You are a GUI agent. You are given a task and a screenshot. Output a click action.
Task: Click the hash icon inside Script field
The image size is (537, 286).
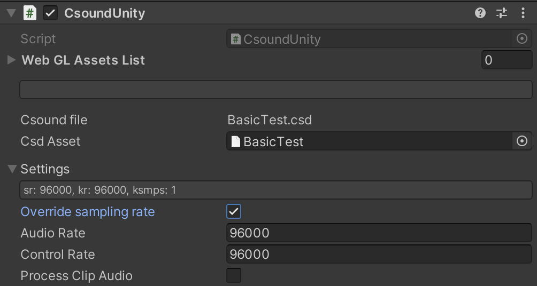(236, 39)
